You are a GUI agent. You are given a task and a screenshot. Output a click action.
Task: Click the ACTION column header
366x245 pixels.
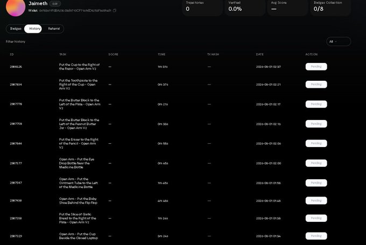(x=312, y=54)
